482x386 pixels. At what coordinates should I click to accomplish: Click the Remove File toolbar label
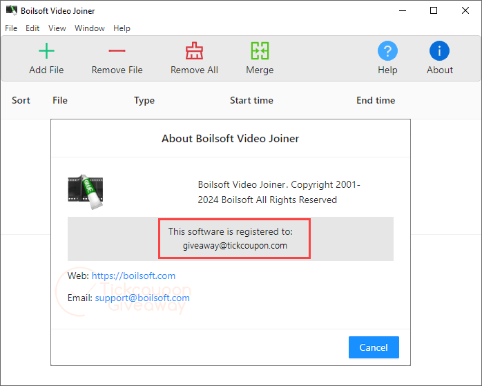point(117,70)
